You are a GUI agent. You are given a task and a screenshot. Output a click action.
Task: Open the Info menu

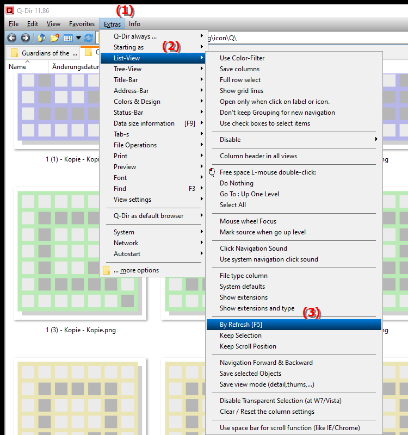pos(134,24)
